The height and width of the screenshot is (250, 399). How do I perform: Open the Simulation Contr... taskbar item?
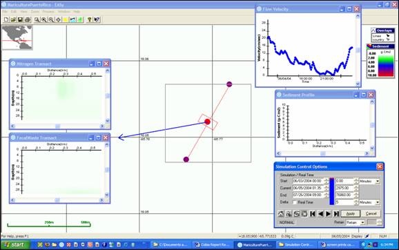(297, 244)
